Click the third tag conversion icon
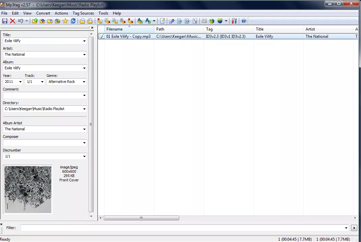The height and width of the screenshot is (242, 361). pos(115,21)
